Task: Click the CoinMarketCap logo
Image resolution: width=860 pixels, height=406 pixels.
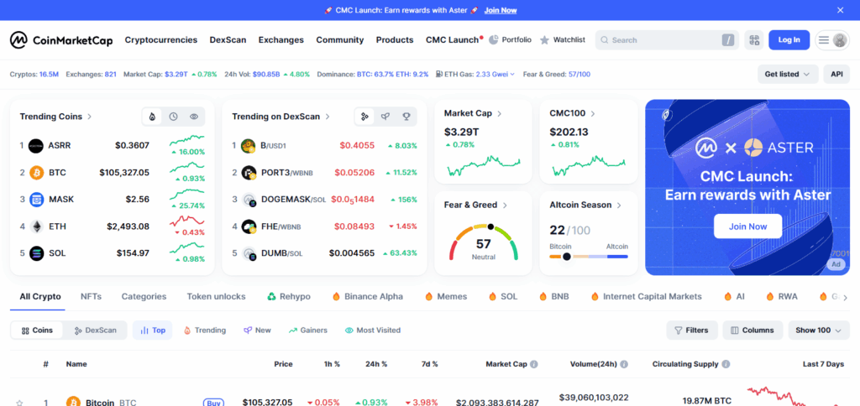Action: tap(60, 40)
